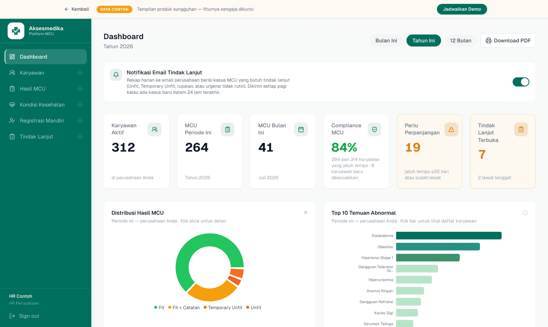Select the 12 Bulan period tab
This screenshot has width=548, height=327.
coord(461,40)
